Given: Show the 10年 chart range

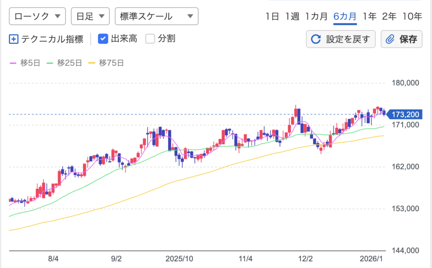Looking at the screenshot, I should [x=412, y=17].
